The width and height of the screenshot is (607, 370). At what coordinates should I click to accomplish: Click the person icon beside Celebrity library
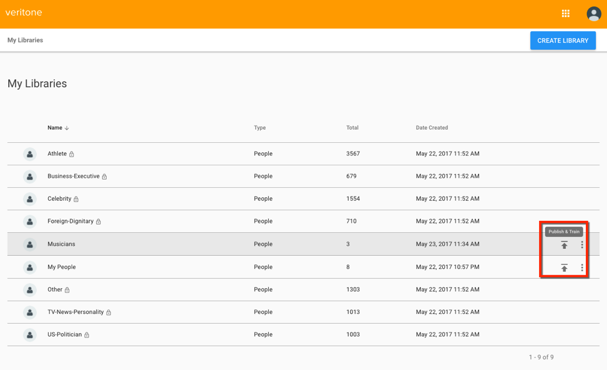(29, 198)
